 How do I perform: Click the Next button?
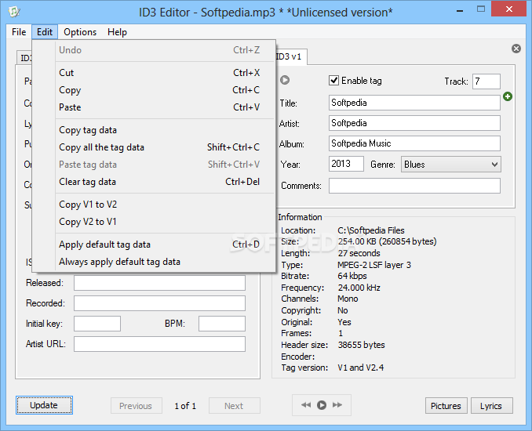click(234, 406)
